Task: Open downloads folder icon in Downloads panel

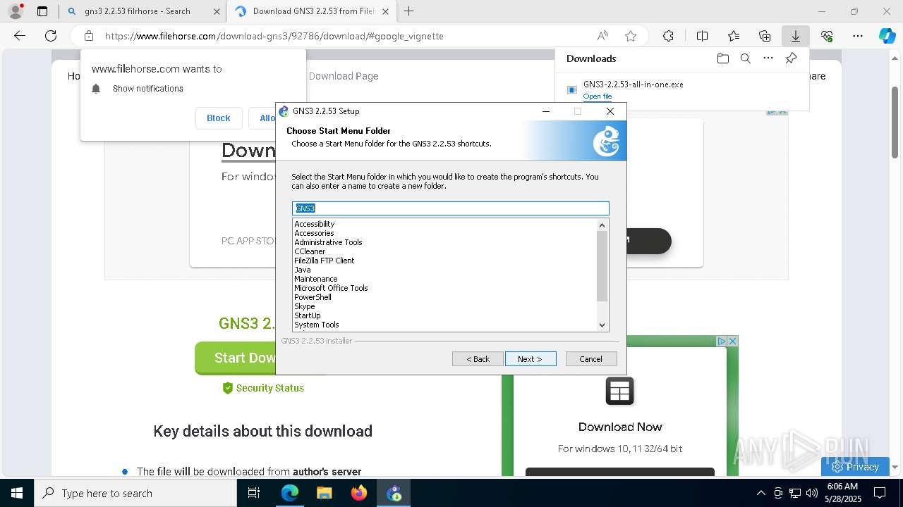Action: point(722,58)
